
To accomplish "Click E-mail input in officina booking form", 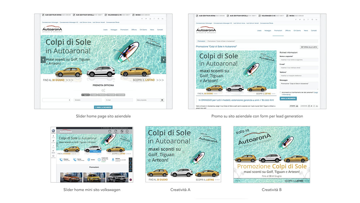I will [x=119, y=100].
